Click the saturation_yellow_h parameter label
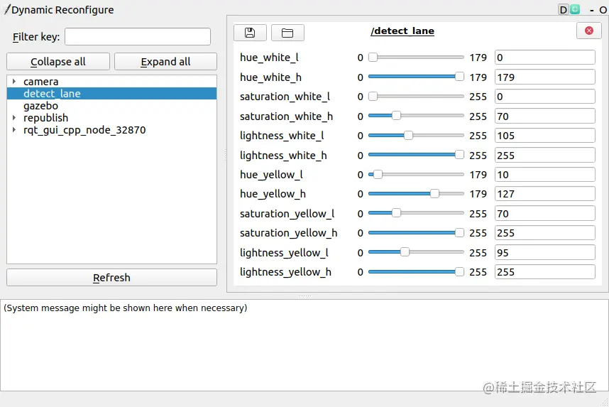 (x=289, y=233)
